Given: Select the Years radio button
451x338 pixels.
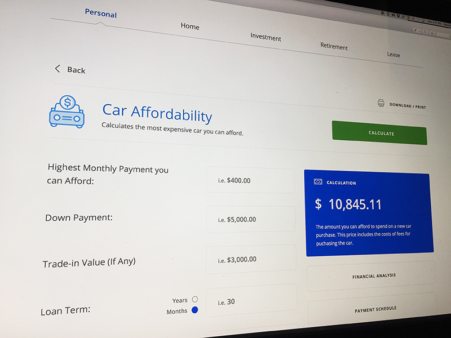Looking at the screenshot, I should tap(195, 299).
